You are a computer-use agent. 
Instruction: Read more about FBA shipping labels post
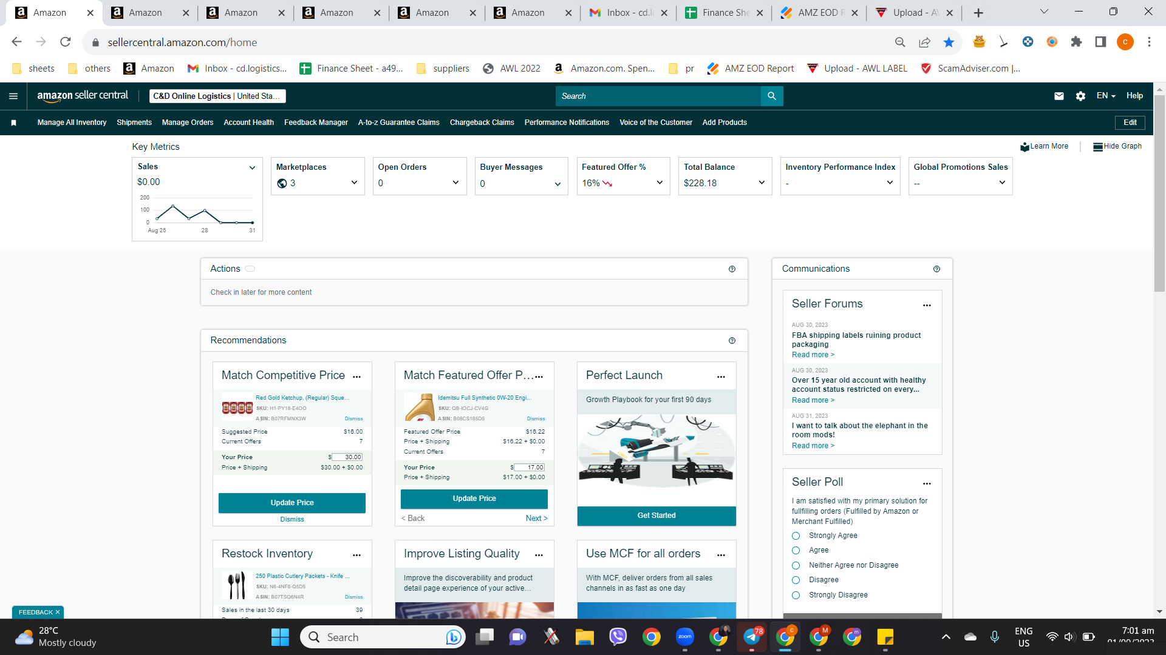pos(813,355)
